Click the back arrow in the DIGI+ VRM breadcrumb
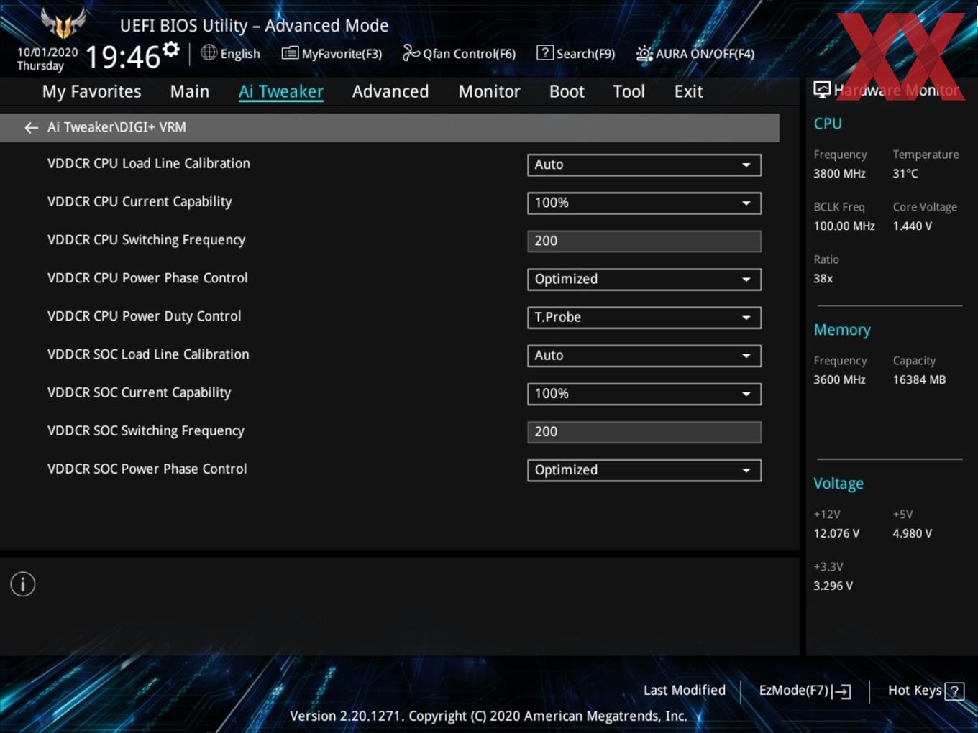 pos(31,127)
